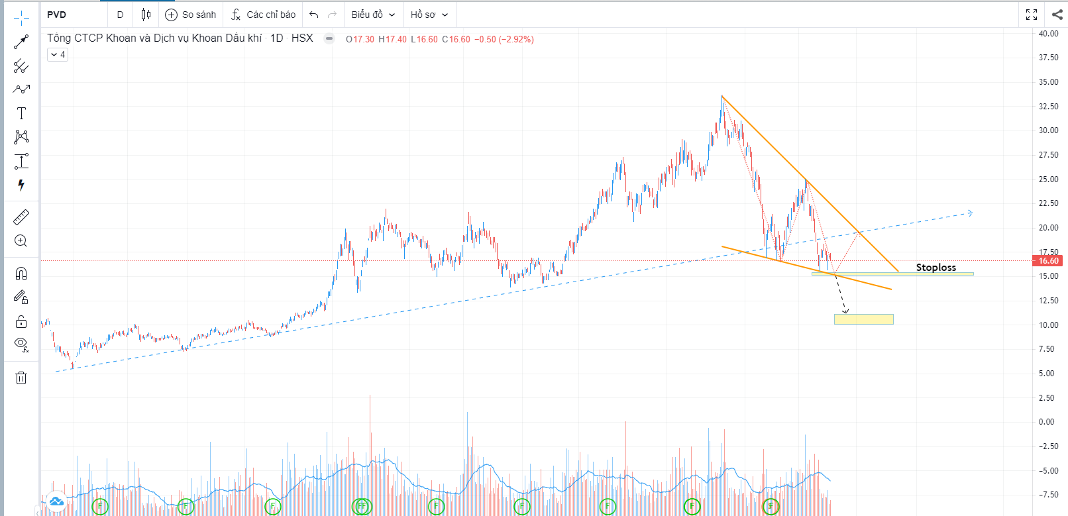
Task: Open the candlestick chart style menu
Action: pos(146,15)
